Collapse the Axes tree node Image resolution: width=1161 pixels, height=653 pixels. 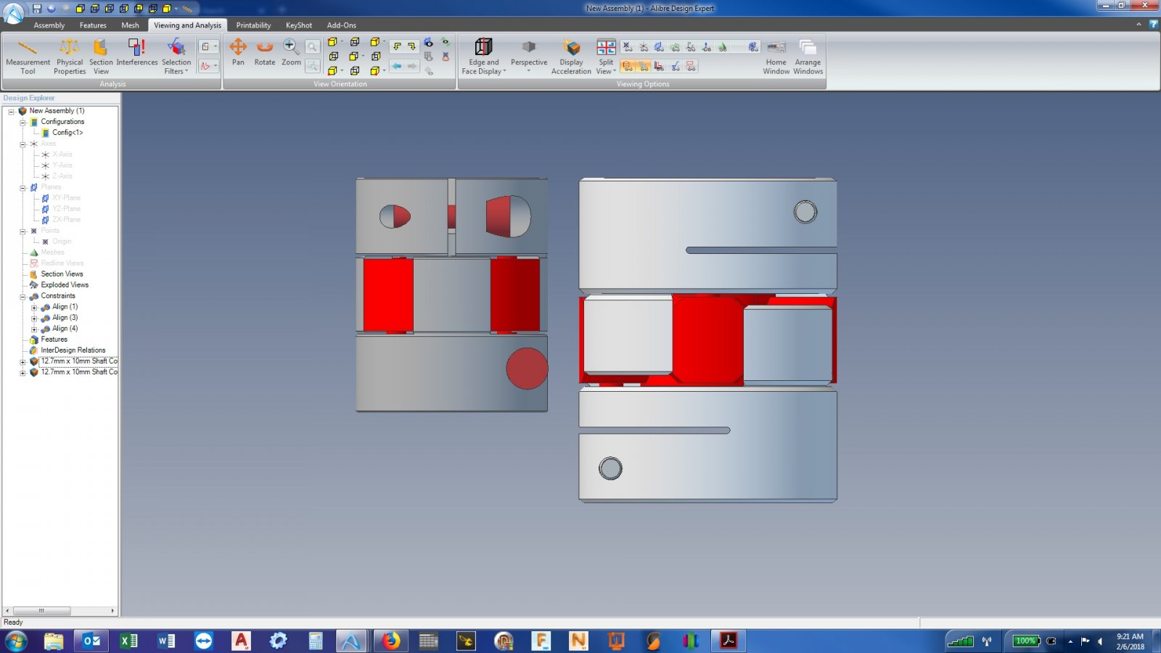coord(22,144)
